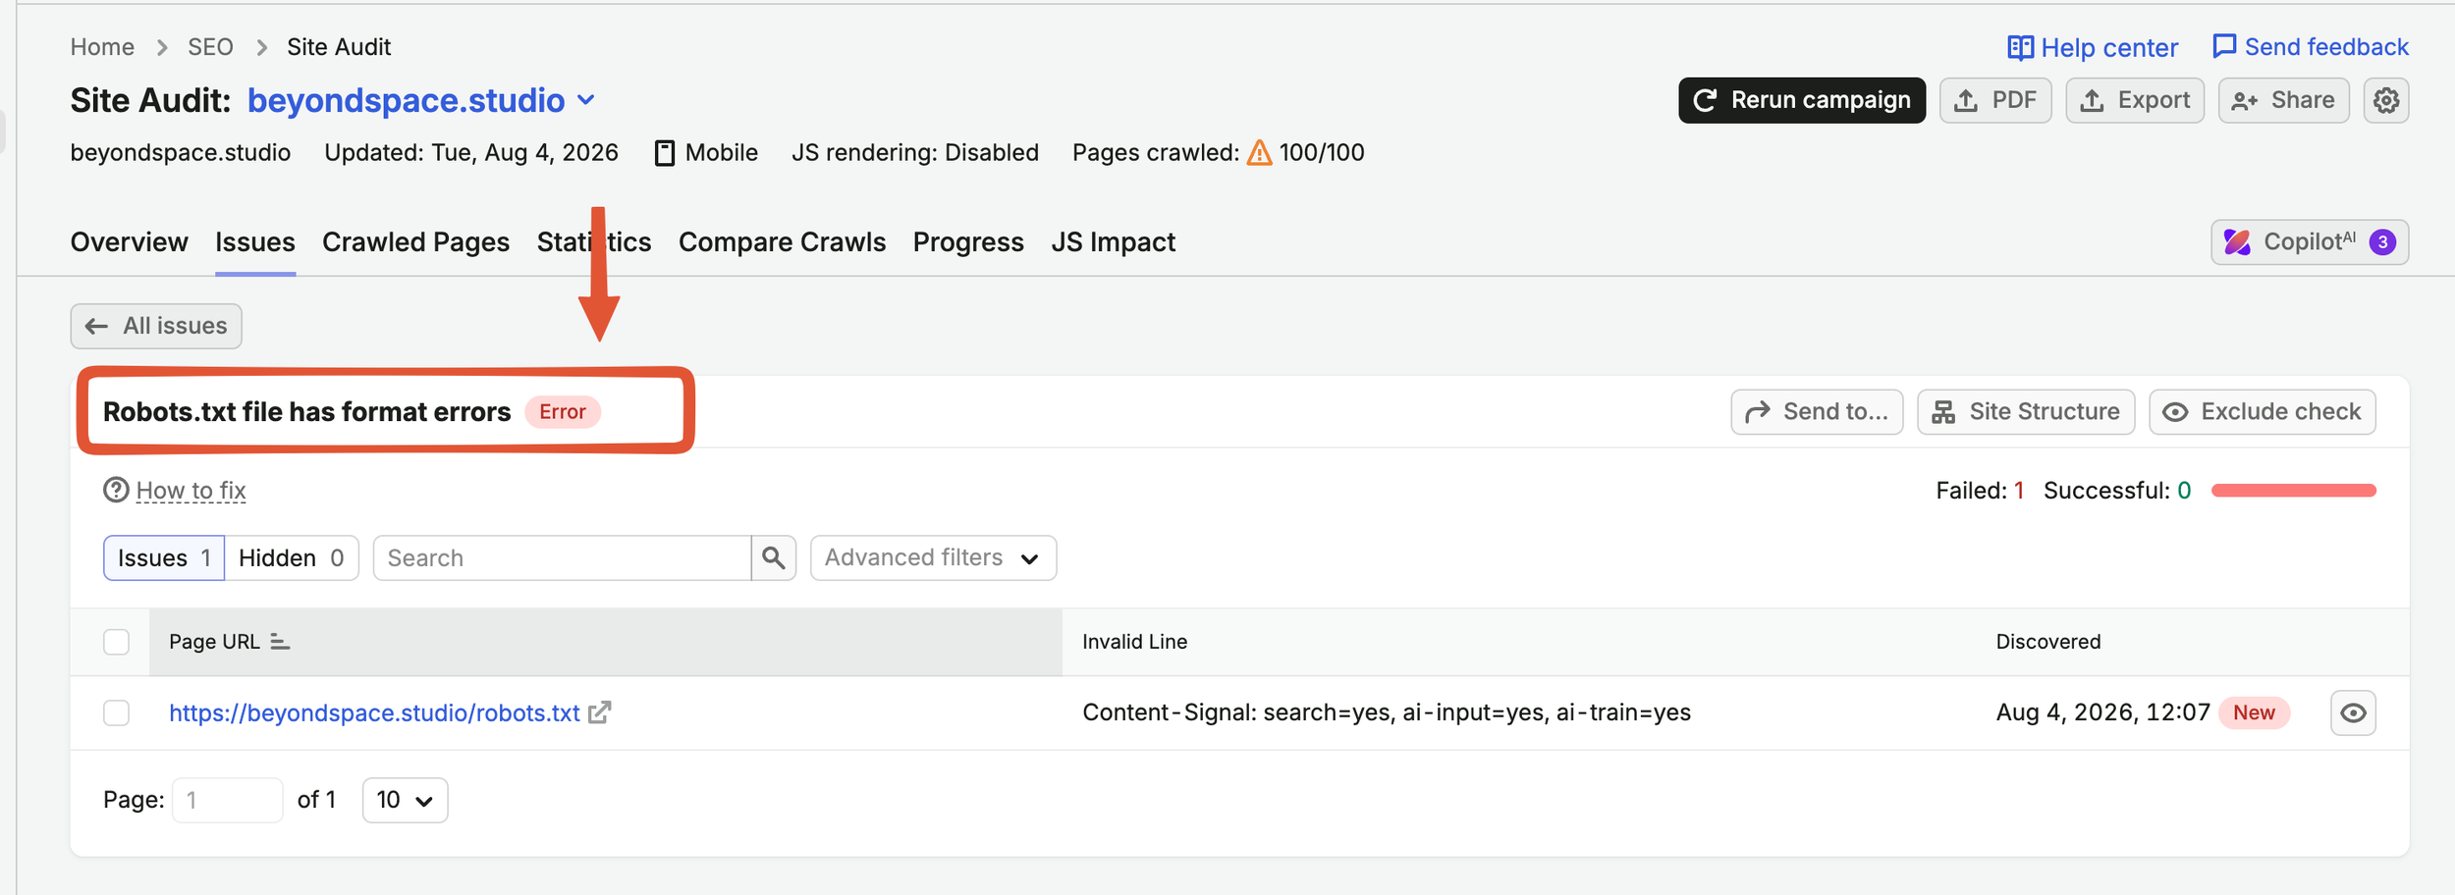Click the Successful: 0 count
The image size is (2455, 895).
point(2117,490)
